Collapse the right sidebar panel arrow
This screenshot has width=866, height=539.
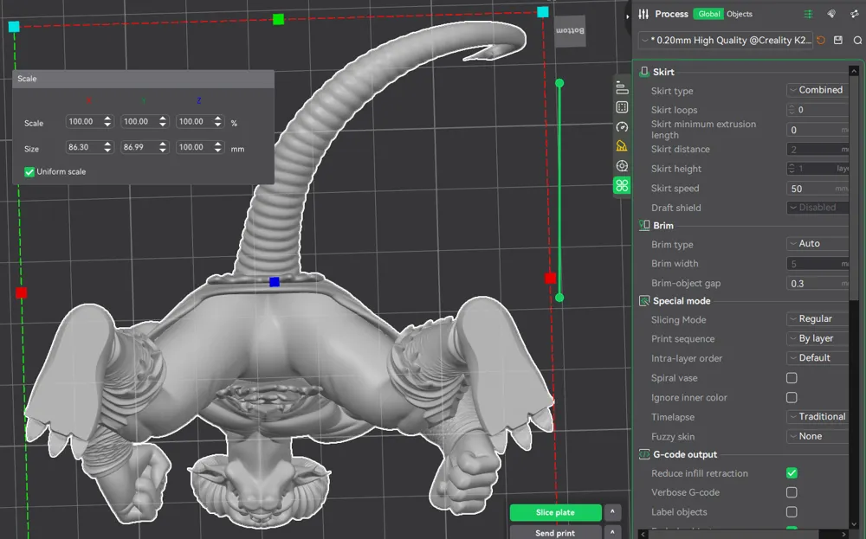(627, 16)
